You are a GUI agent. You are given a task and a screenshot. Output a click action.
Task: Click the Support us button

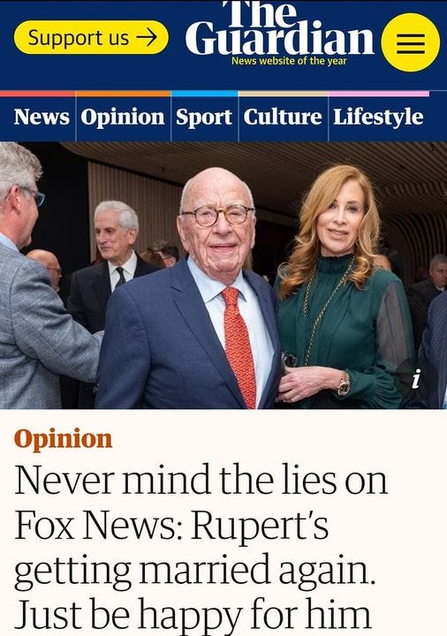pyautogui.click(x=91, y=37)
